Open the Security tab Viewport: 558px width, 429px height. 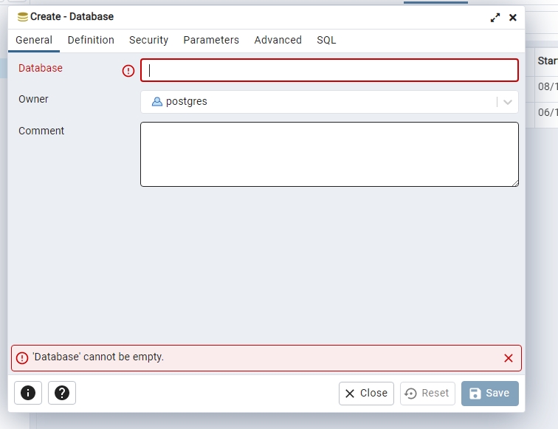coord(148,40)
